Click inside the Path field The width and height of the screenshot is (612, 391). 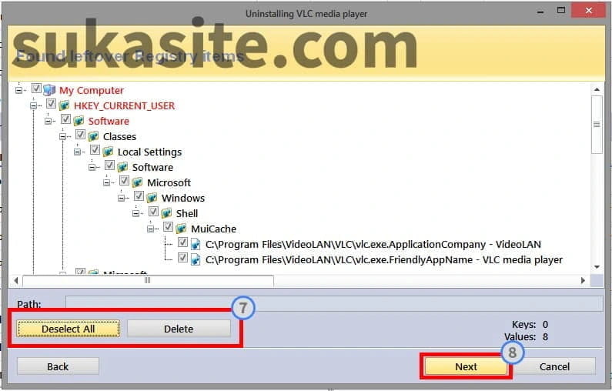334,303
